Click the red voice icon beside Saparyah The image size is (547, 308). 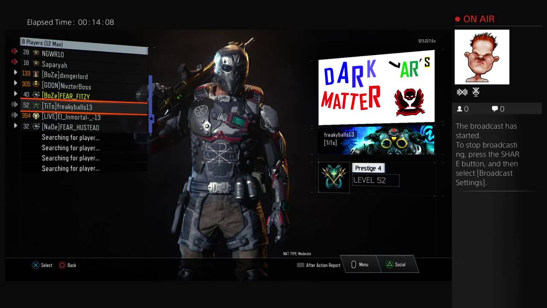tap(15, 62)
